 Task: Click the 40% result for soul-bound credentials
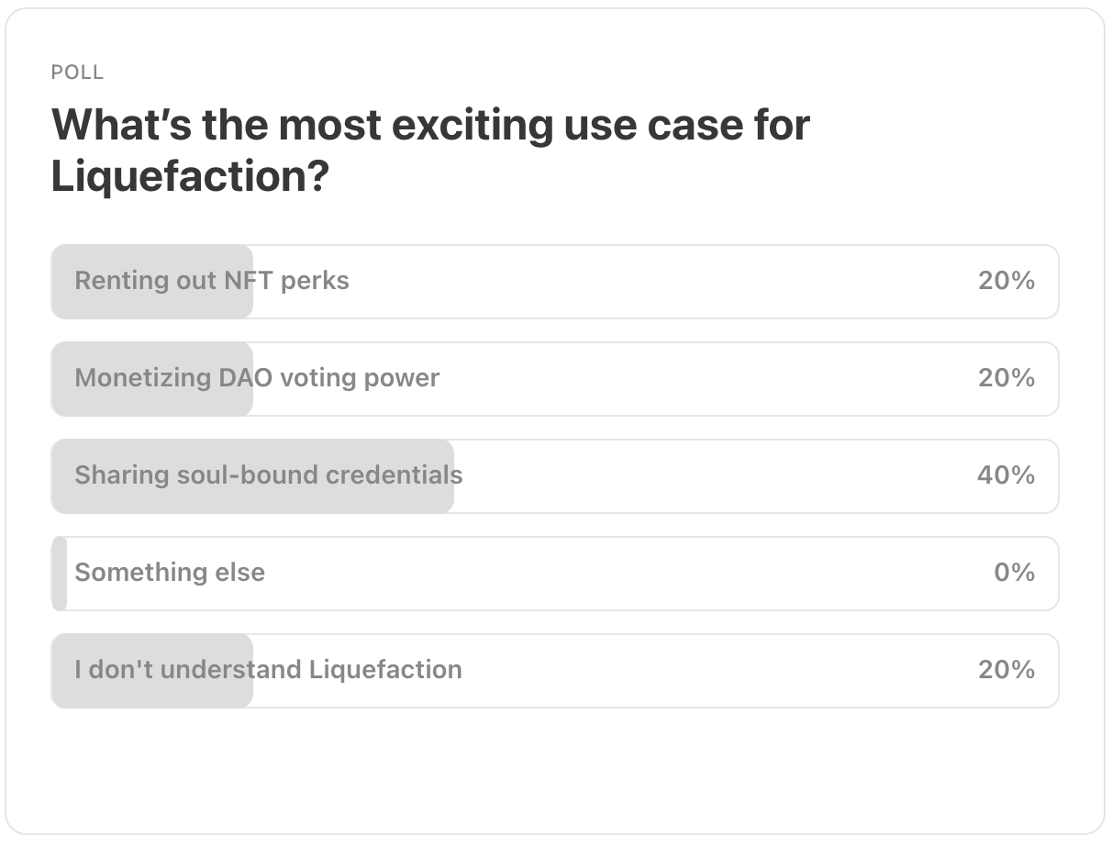(1006, 475)
